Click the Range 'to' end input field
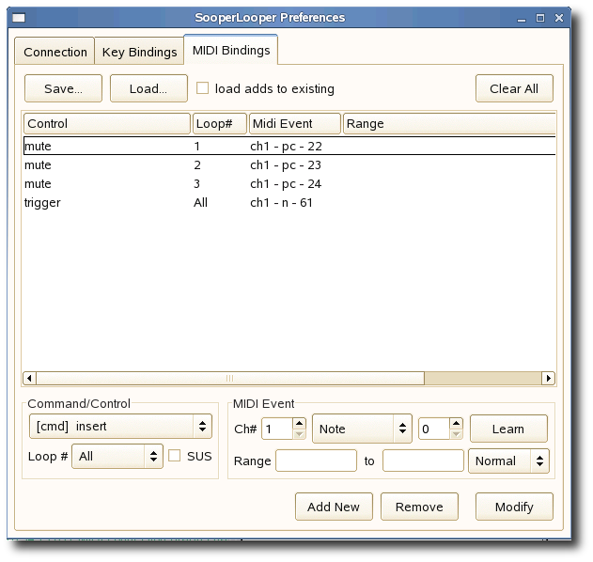593x562 pixels. coord(423,461)
